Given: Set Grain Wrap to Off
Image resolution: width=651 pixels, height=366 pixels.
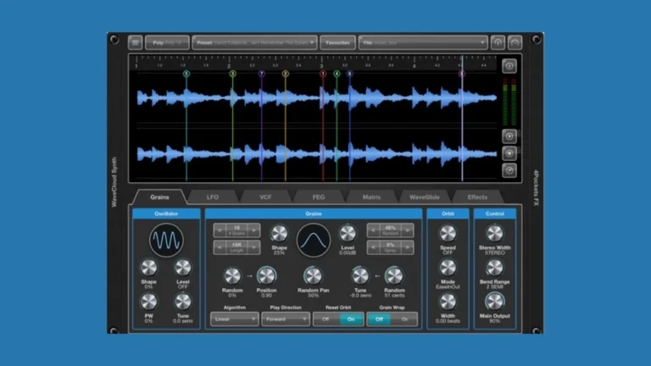Looking at the screenshot, I should [379, 319].
